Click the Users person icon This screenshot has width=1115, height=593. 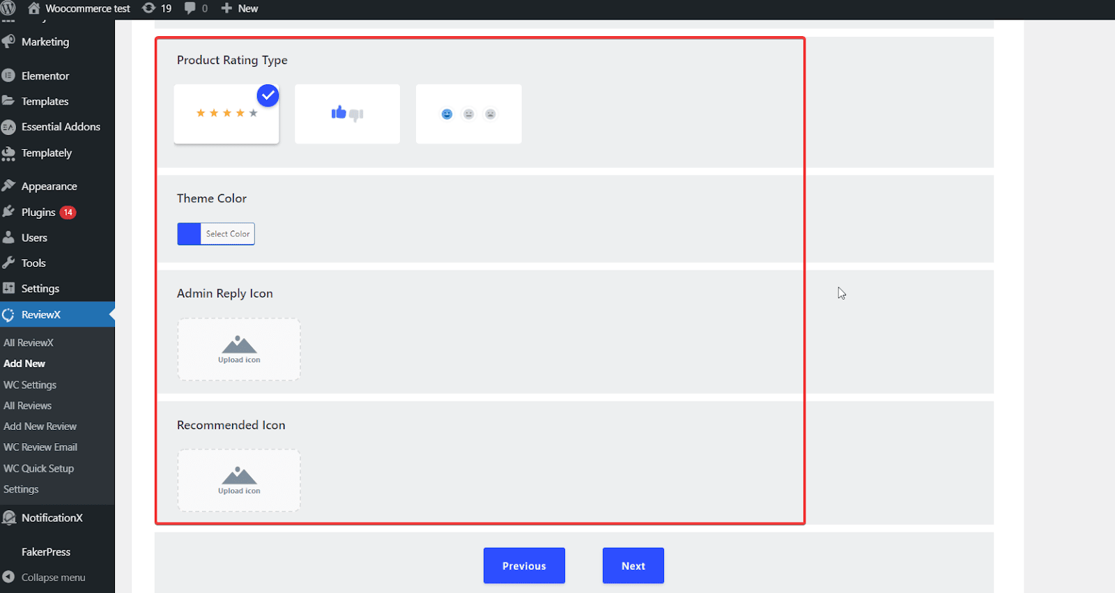[8, 238]
